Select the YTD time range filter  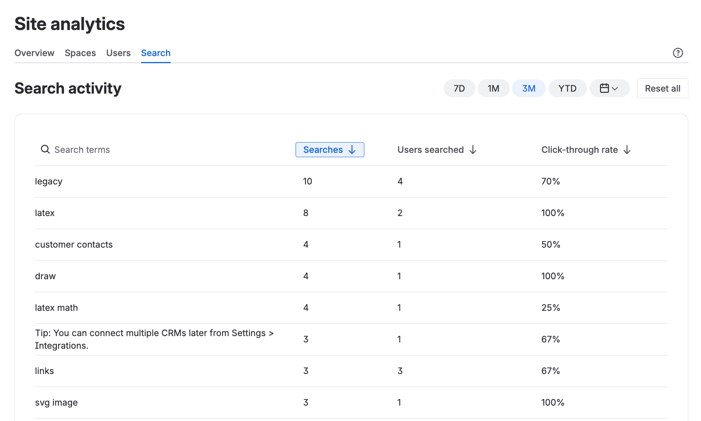tap(567, 88)
